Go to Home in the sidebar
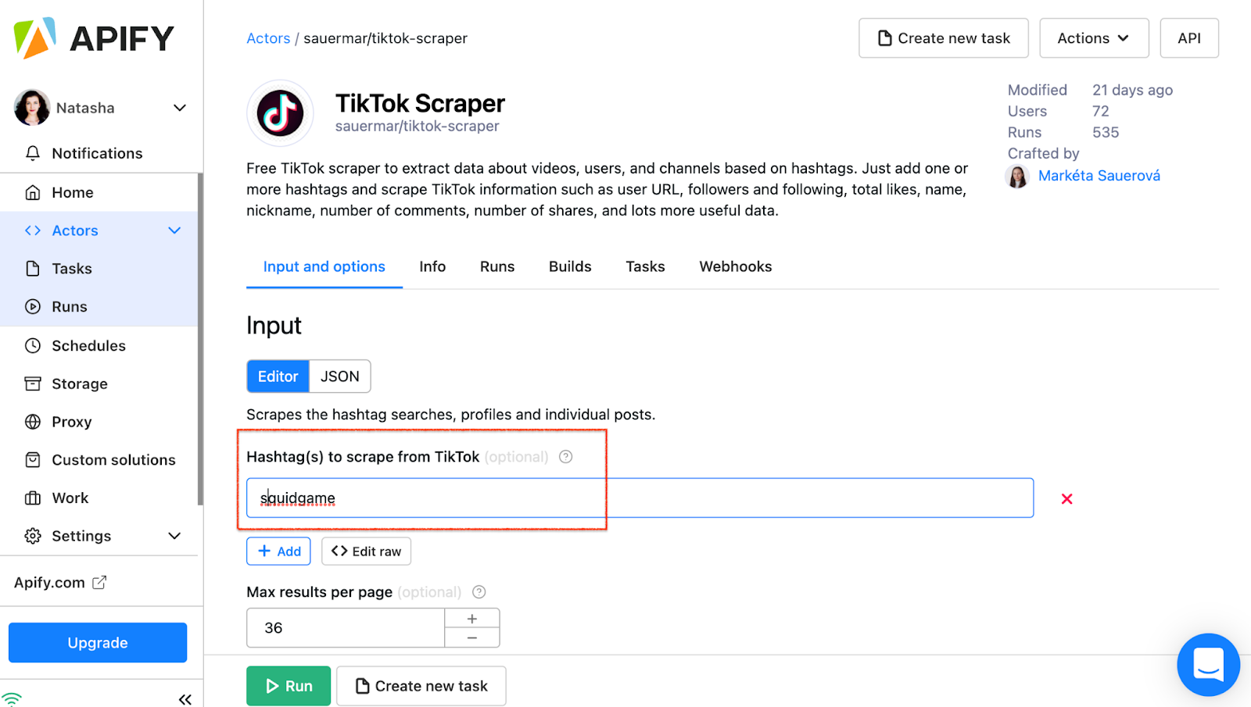The height and width of the screenshot is (707, 1251). click(x=73, y=192)
